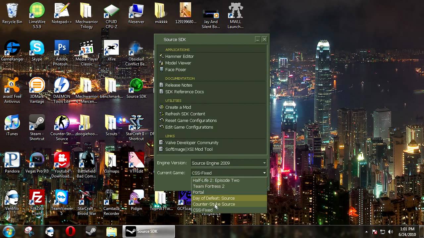Screen dimensions: 424x238
Task: Open avast! Free Antivirus icon
Action: coord(12,90)
